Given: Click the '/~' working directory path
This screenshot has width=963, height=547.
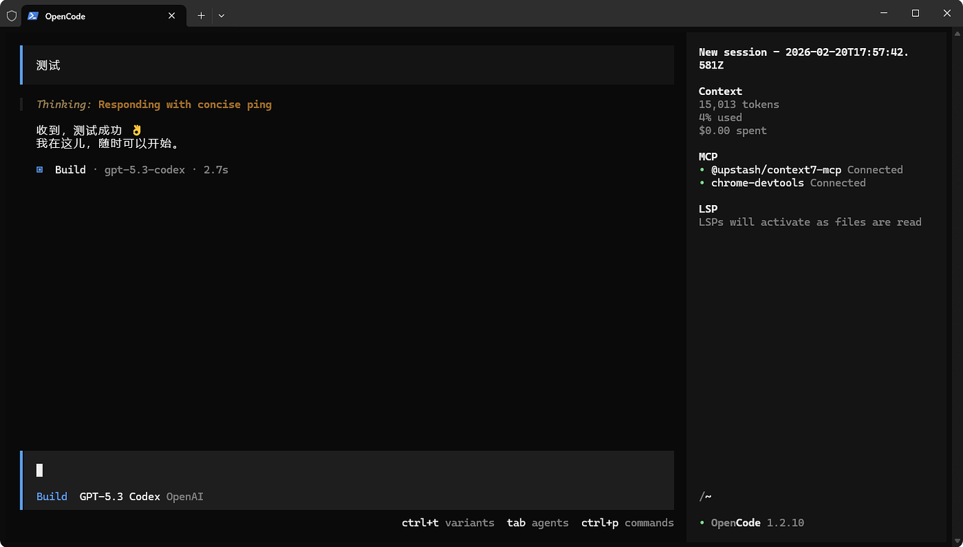Looking at the screenshot, I should coord(706,497).
